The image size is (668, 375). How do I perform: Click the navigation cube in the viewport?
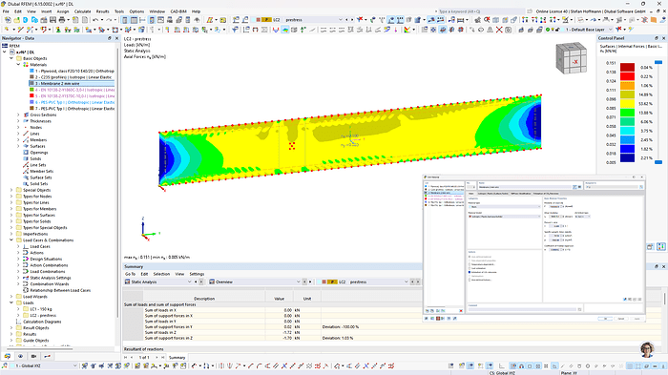point(572,58)
